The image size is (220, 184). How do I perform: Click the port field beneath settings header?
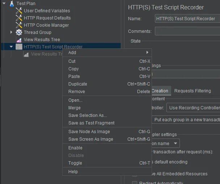point(186,74)
